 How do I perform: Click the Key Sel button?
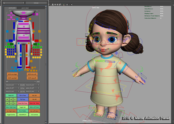coord(35,96)
